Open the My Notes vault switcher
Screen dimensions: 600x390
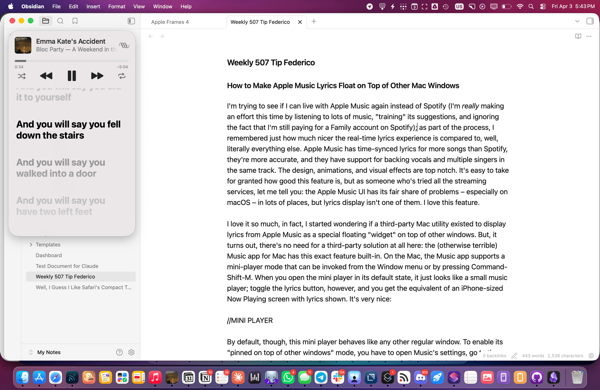[45, 352]
